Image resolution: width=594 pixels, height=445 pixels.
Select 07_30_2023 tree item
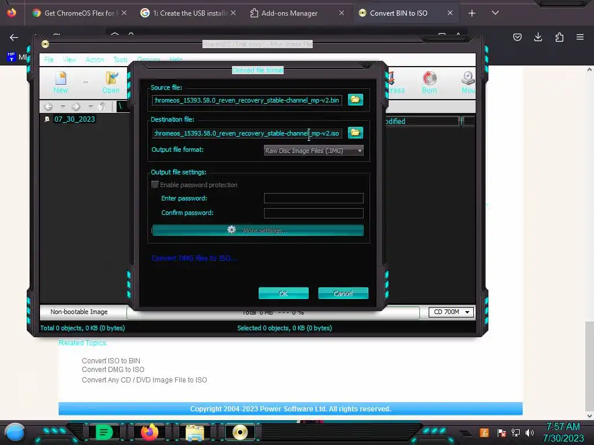pos(74,119)
